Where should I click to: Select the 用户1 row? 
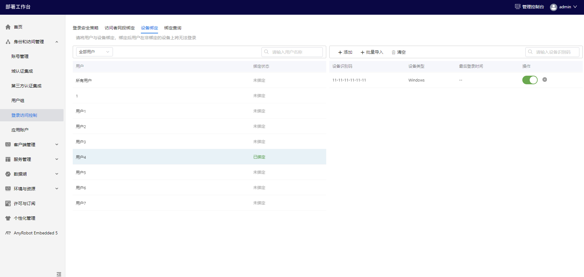(x=199, y=111)
